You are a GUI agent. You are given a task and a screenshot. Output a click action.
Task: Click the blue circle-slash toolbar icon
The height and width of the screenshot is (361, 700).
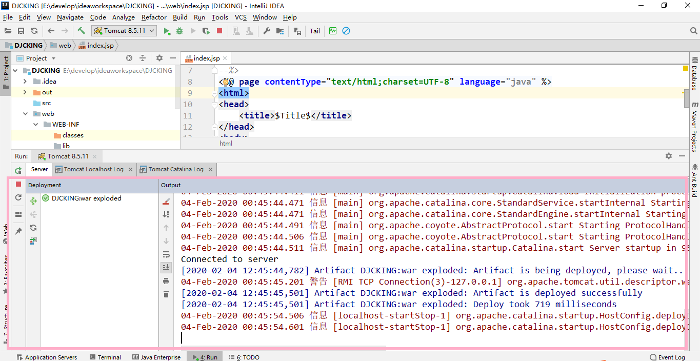point(346,31)
